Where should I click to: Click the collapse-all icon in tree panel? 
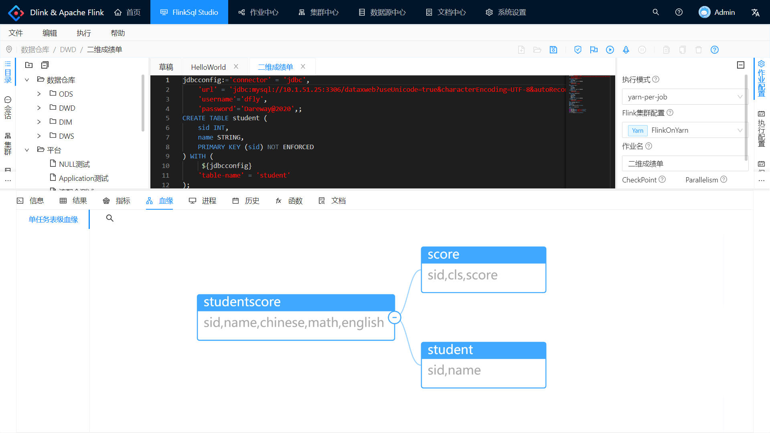click(x=45, y=65)
